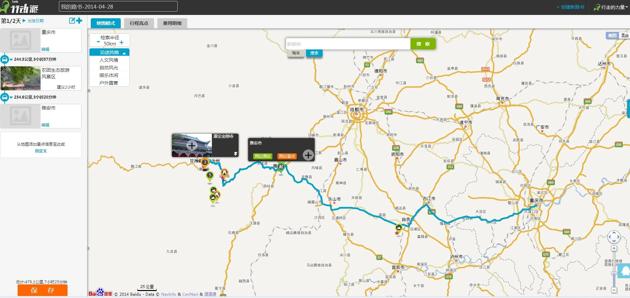Switch to the 地图模式 tab
Screen dimensions: 630x298
pyautogui.click(x=106, y=23)
